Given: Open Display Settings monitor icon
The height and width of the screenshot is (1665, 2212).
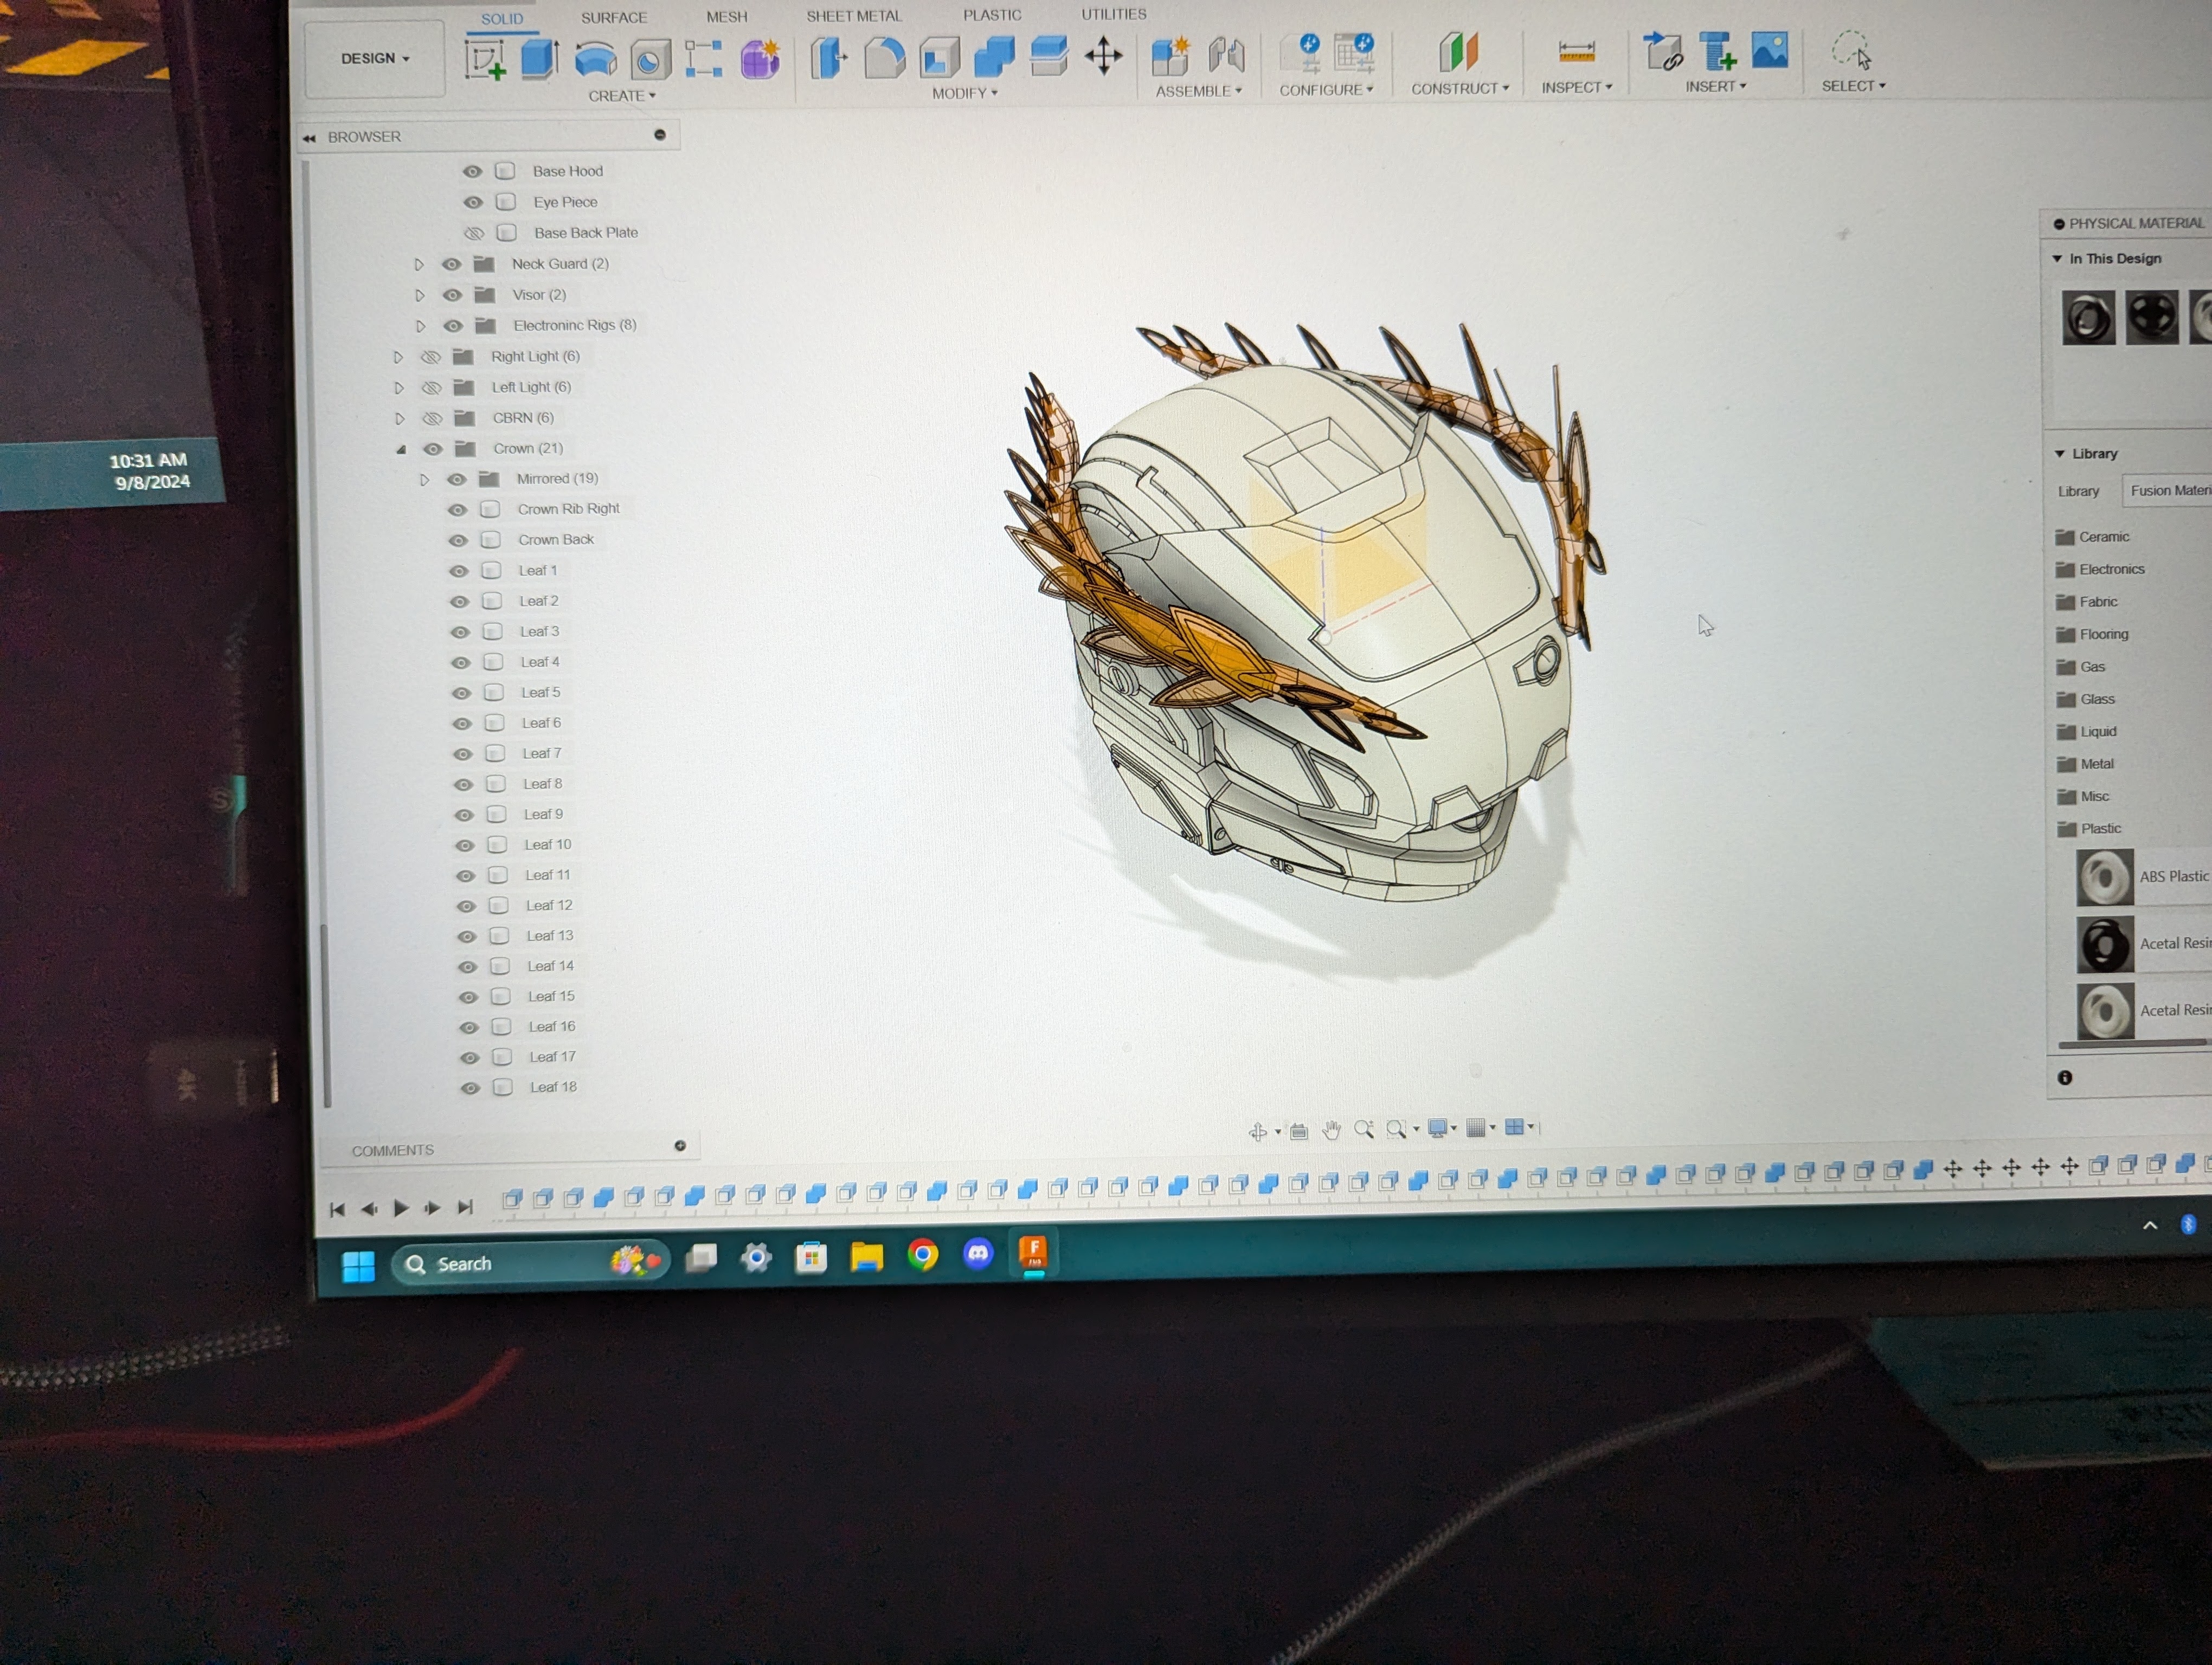Looking at the screenshot, I should click(1437, 1128).
